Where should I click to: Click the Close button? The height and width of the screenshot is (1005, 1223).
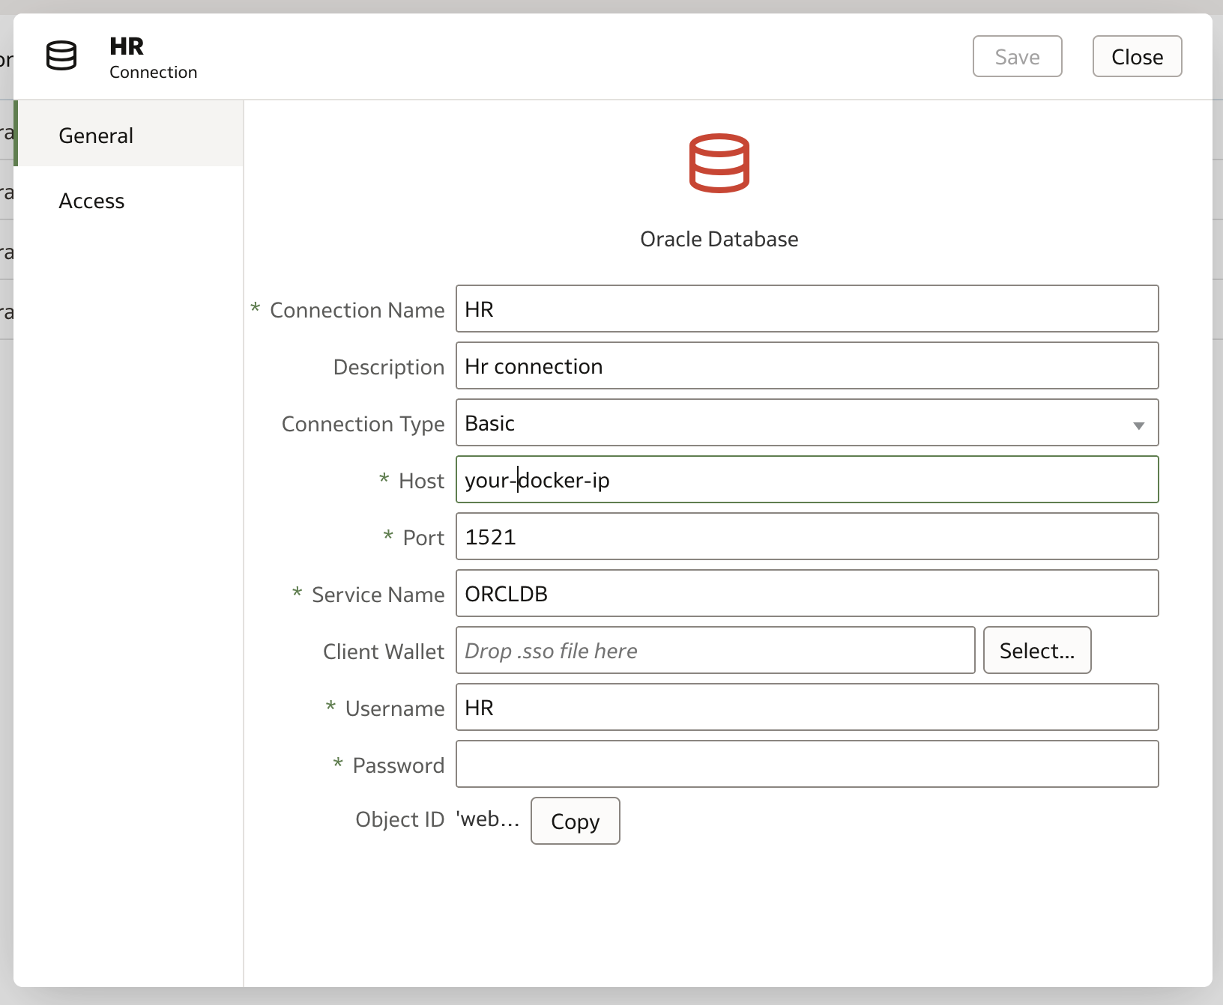click(1136, 56)
